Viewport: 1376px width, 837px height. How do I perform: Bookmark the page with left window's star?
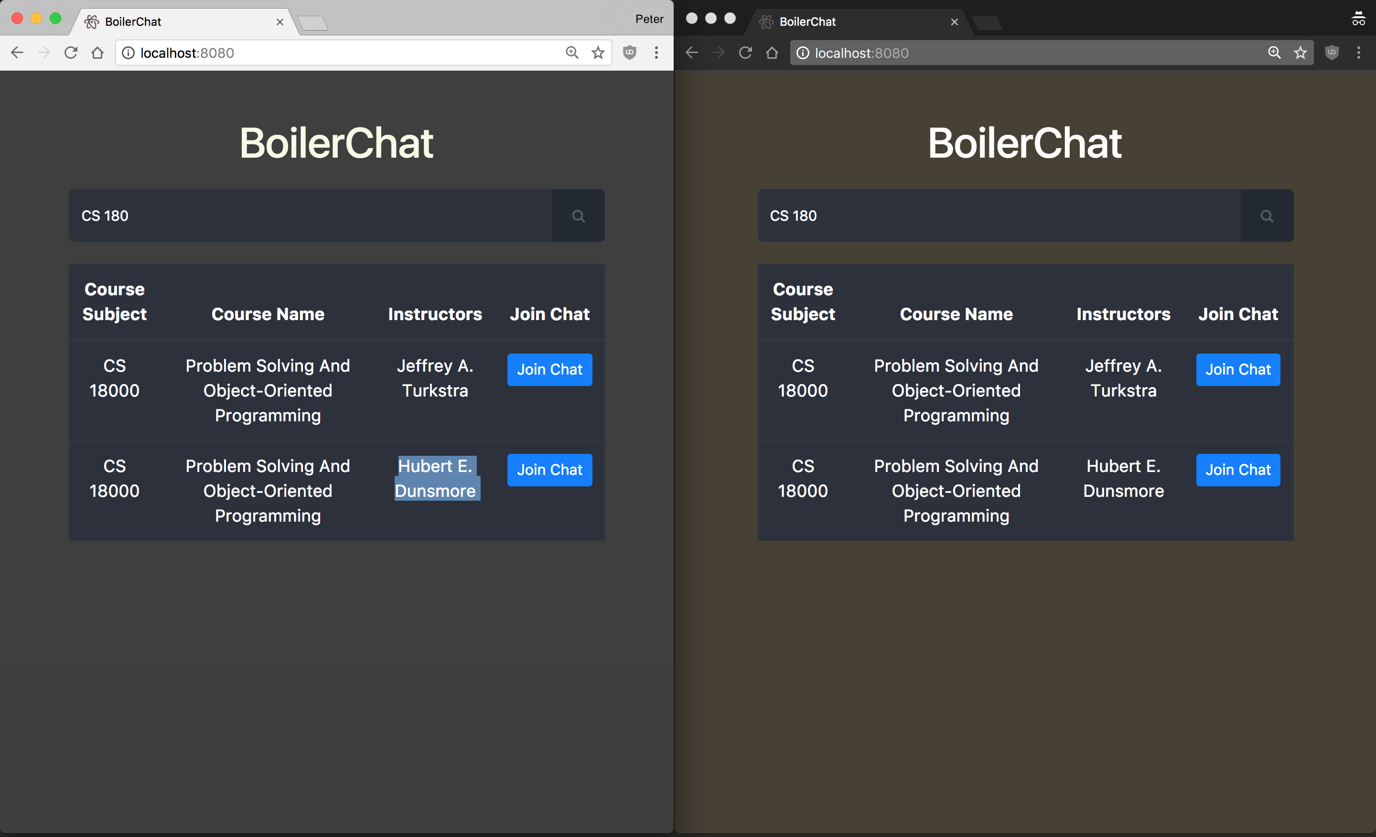[598, 53]
